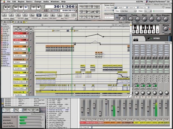Open the Apple menu

coord(4,1)
